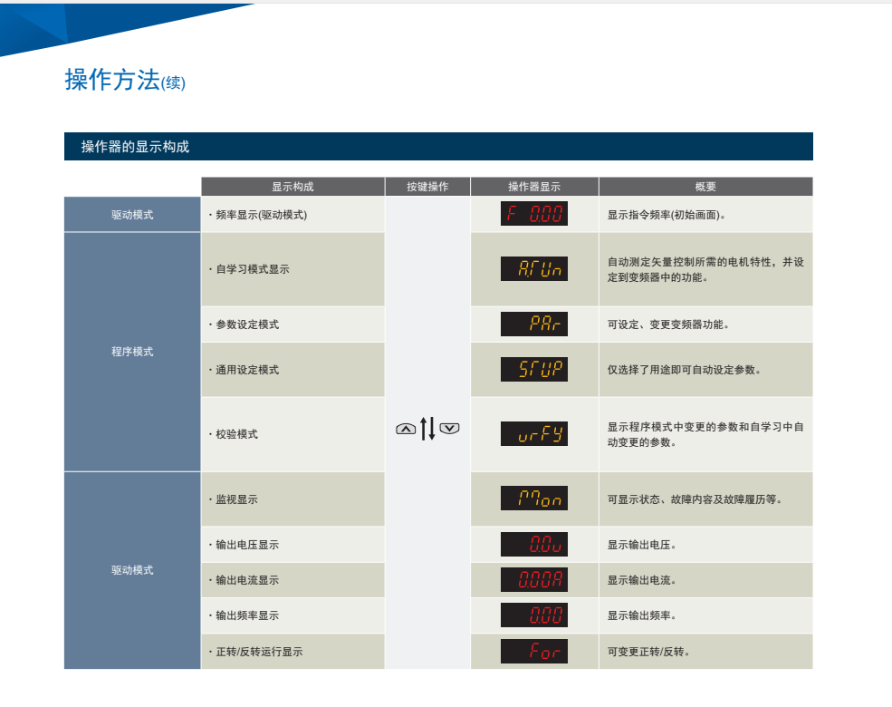Image resolution: width=892 pixels, height=707 pixels.
Task: Click the 校验模式 entry
Action: point(236,434)
